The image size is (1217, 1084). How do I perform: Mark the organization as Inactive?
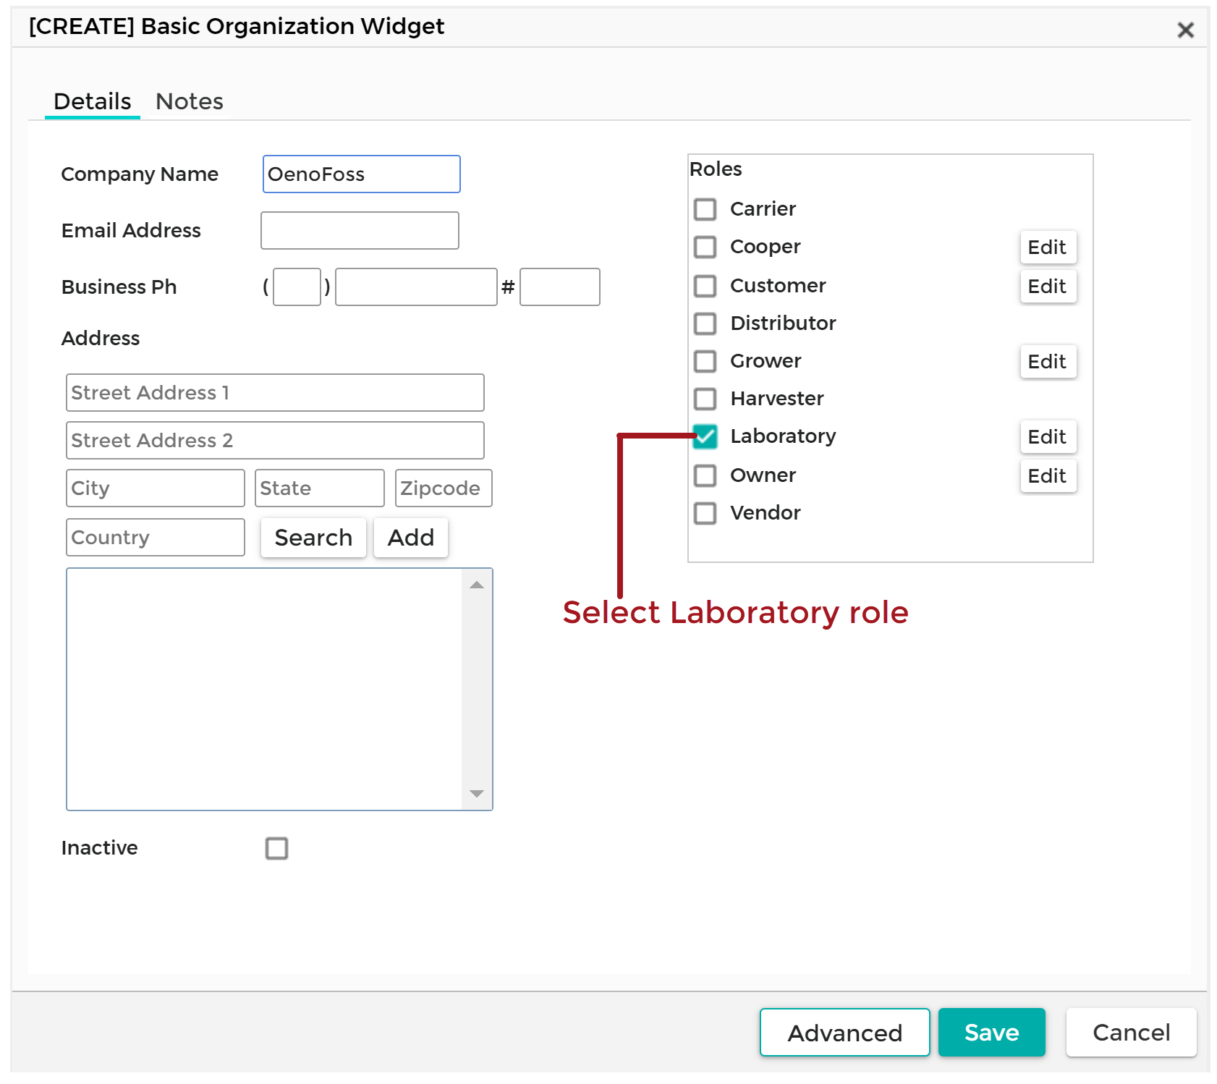277,848
